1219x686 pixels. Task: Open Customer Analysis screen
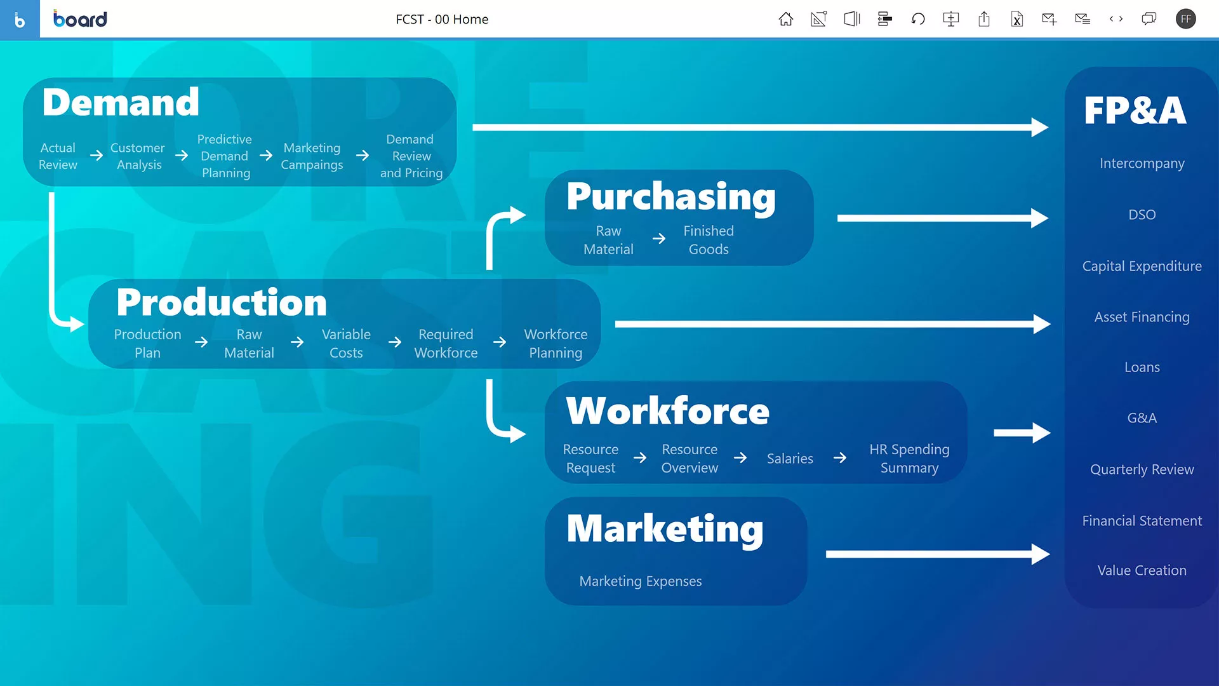click(138, 156)
